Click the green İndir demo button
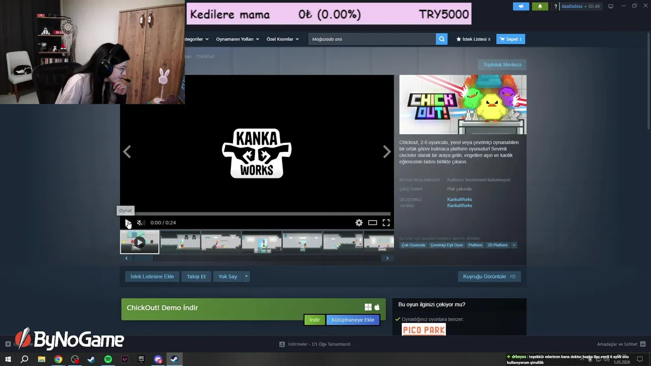651x366 pixels. pyautogui.click(x=315, y=320)
